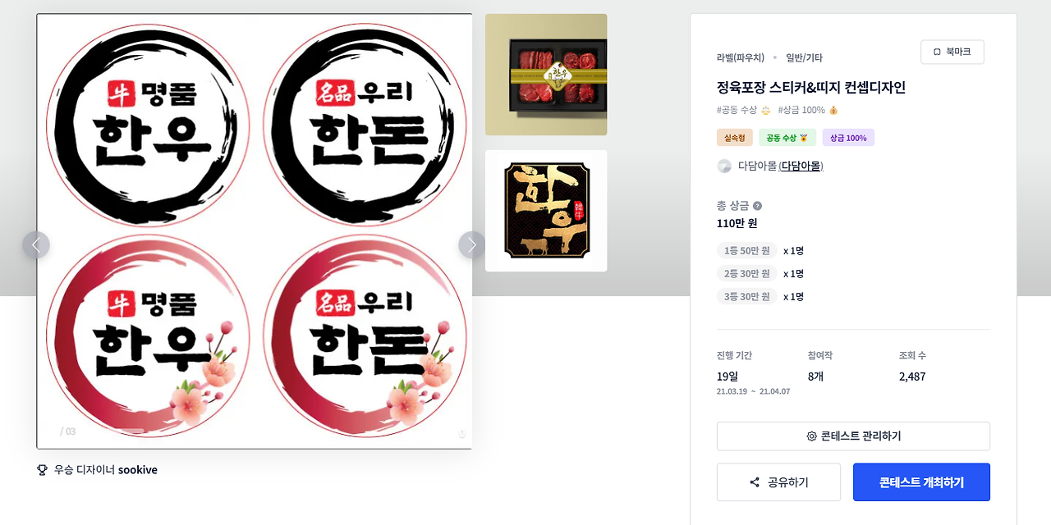Click the 콘테스트 개최하기 button
Viewport: 1051px width, 525px height.
point(921,482)
